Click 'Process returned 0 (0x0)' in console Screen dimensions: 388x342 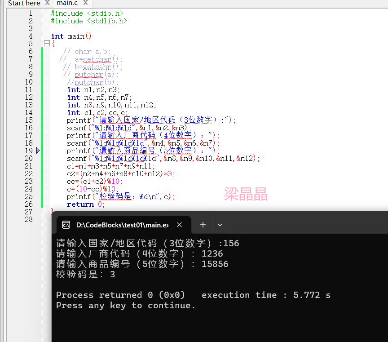[x=120, y=295]
